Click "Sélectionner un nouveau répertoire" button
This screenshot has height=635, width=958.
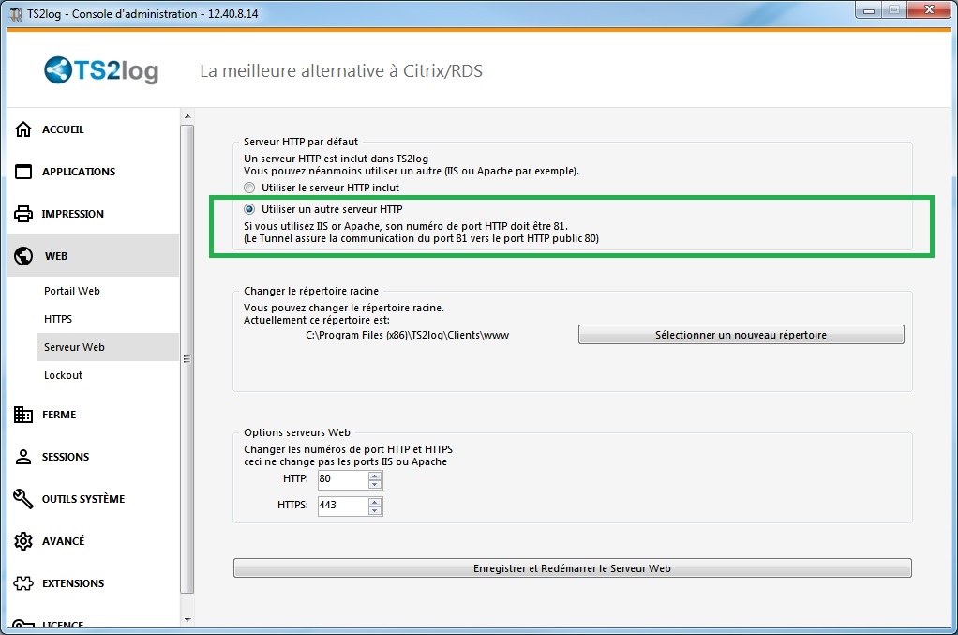click(741, 335)
